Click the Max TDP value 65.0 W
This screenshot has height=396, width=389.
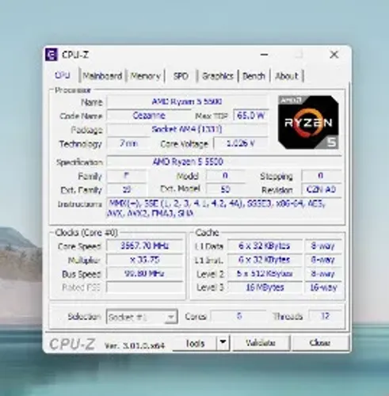[x=251, y=116]
